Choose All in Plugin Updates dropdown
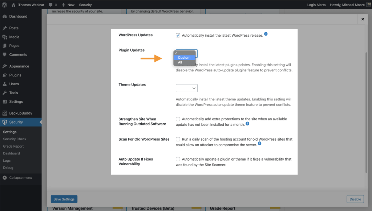Viewport: 372px width, 211px height. coord(185,62)
